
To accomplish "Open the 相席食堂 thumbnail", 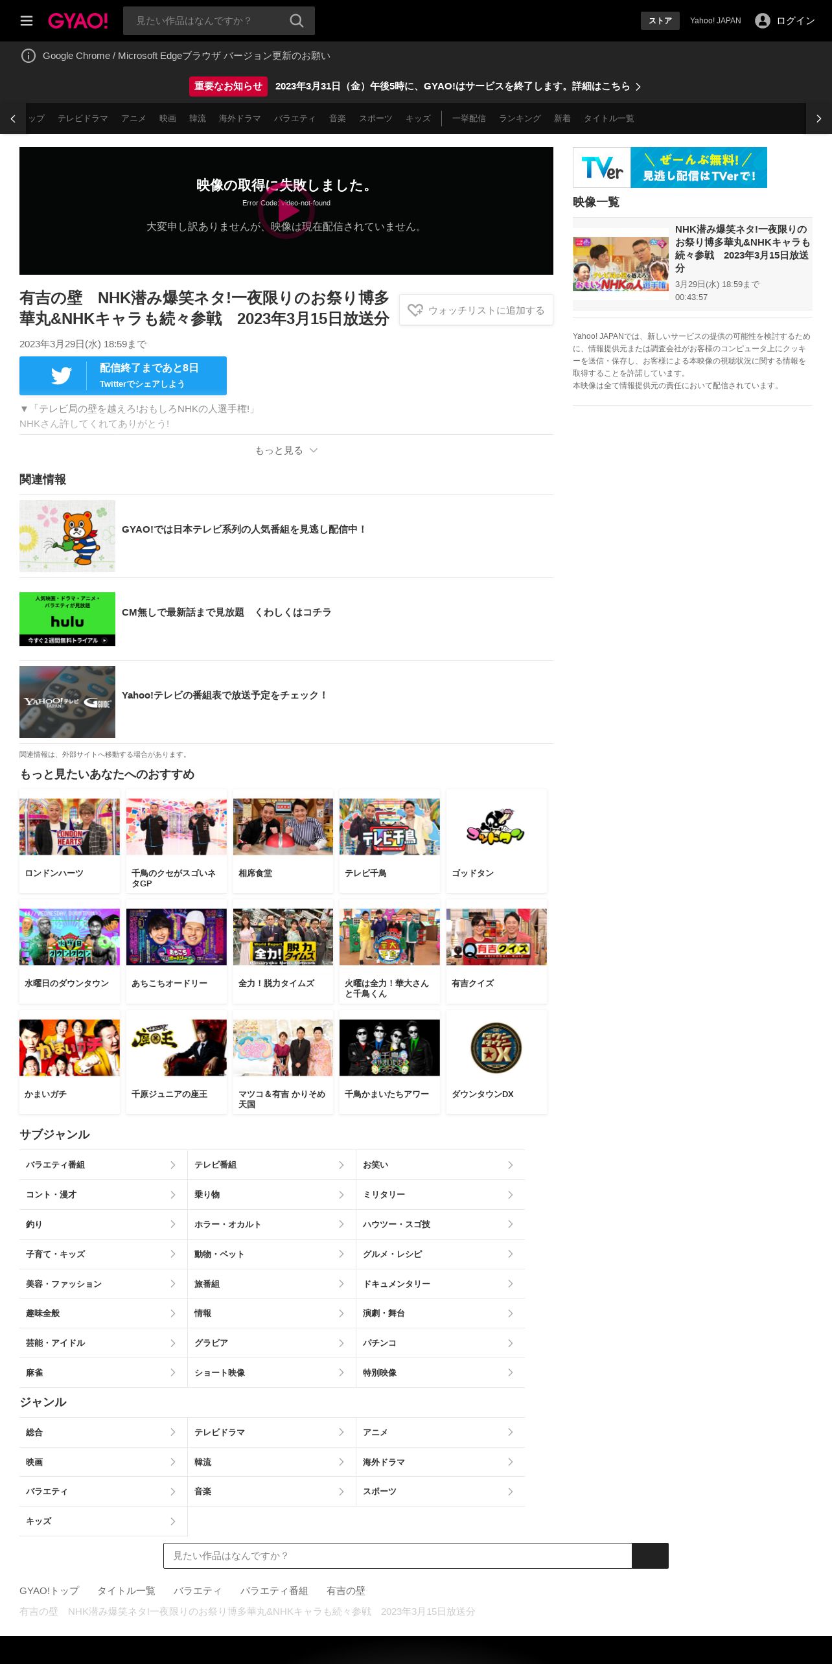I will [x=283, y=826].
